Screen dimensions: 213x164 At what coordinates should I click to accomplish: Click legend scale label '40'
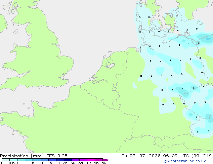point(88,163)
